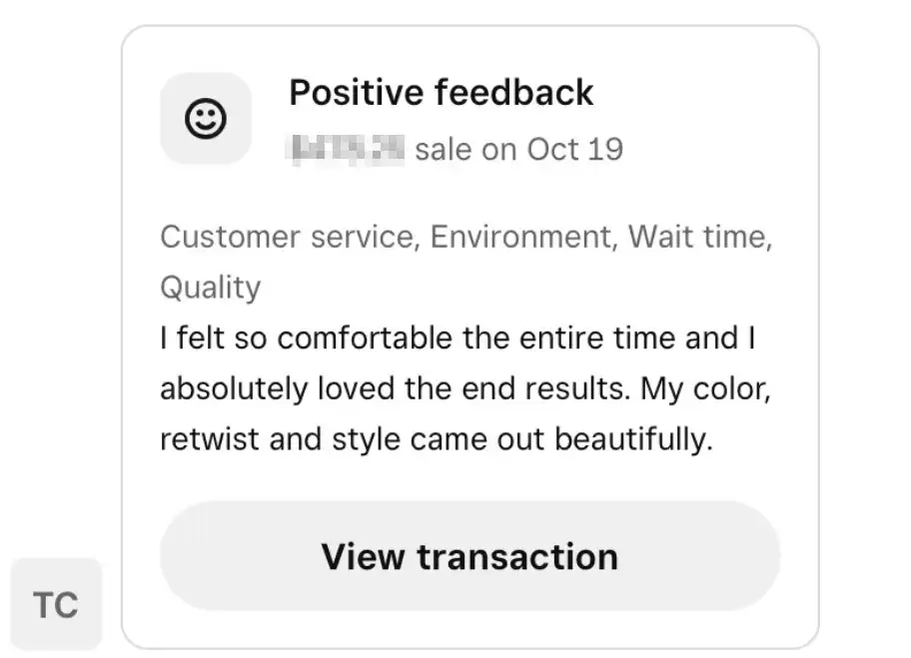Select the Environment feedback tag
Image resolution: width=911 pixels, height=658 pixels.
point(519,237)
